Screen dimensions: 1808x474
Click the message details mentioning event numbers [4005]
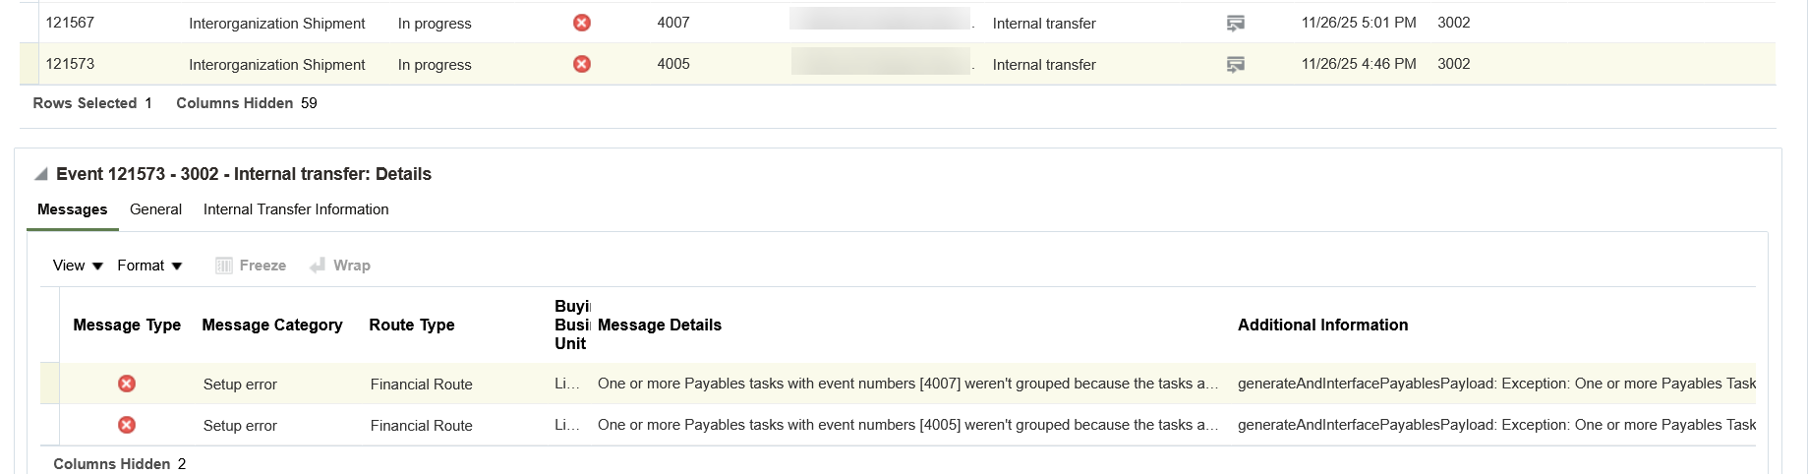point(907,425)
